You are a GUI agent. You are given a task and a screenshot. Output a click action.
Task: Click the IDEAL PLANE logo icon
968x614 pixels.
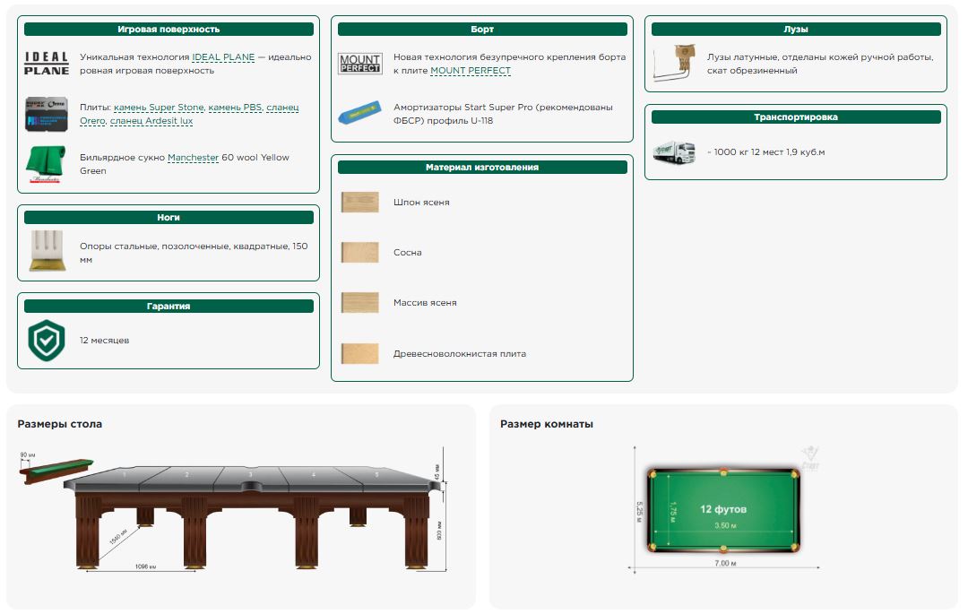pyautogui.click(x=46, y=64)
